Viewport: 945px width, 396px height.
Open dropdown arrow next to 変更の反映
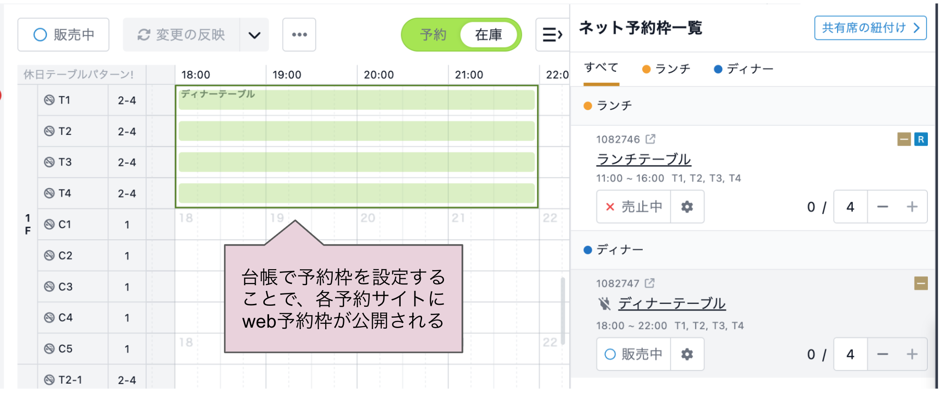255,34
